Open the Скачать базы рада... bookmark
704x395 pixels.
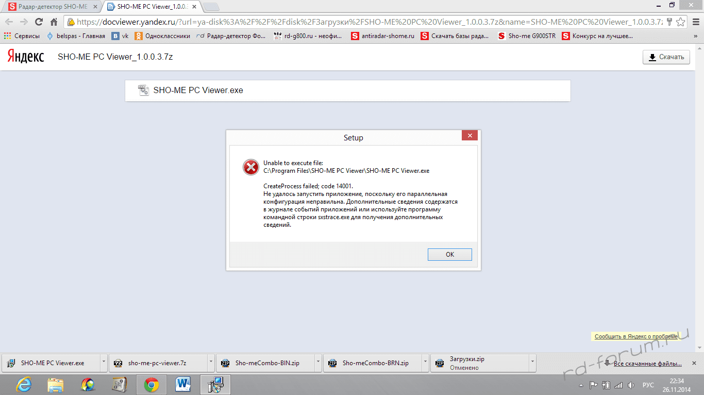(455, 36)
